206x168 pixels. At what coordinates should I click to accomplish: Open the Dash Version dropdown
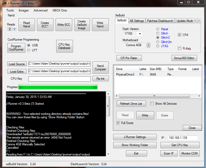[140, 34]
